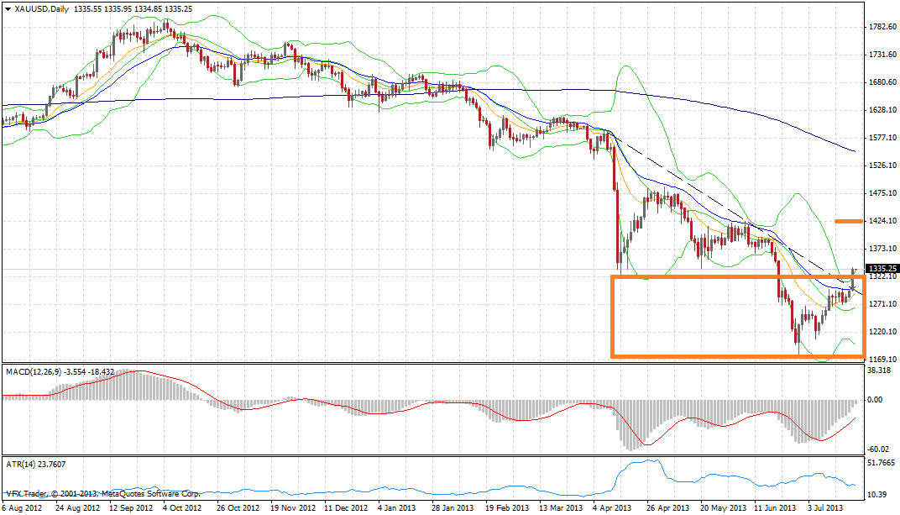Click the ATR scale value 51.7665
This screenshot has height=515, width=900.
click(880, 464)
